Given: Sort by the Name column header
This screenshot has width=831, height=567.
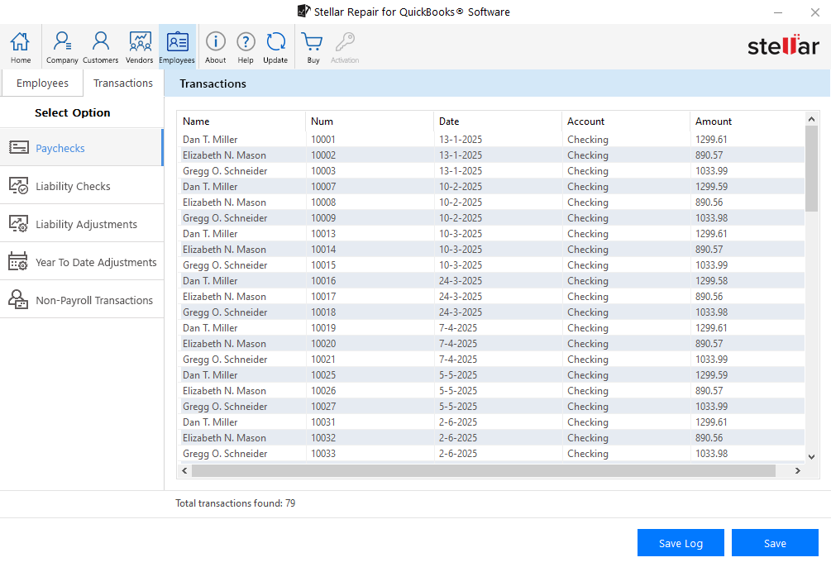Looking at the screenshot, I should point(241,121).
